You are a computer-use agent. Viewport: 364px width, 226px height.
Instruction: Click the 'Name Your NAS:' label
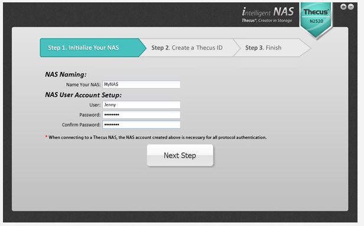(x=83, y=85)
